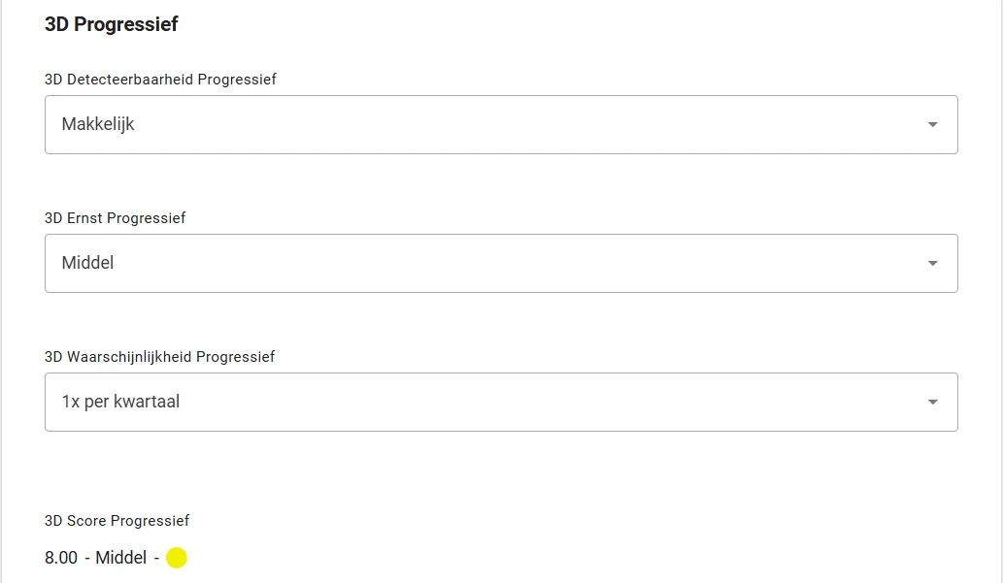Click the 3D Progressief heading

coord(112,24)
